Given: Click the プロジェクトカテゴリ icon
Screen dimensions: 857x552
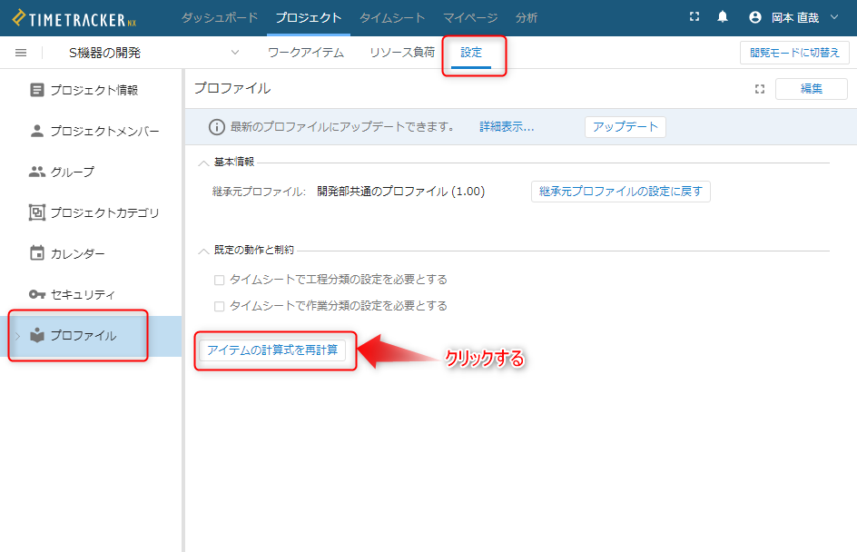Looking at the screenshot, I should (x=36, y=212).
